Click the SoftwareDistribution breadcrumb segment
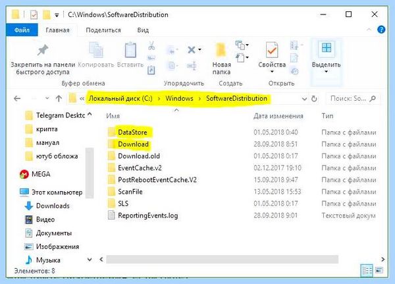Image resolution: width=395 pixels, height=284 pixels. tap(236, 98)
